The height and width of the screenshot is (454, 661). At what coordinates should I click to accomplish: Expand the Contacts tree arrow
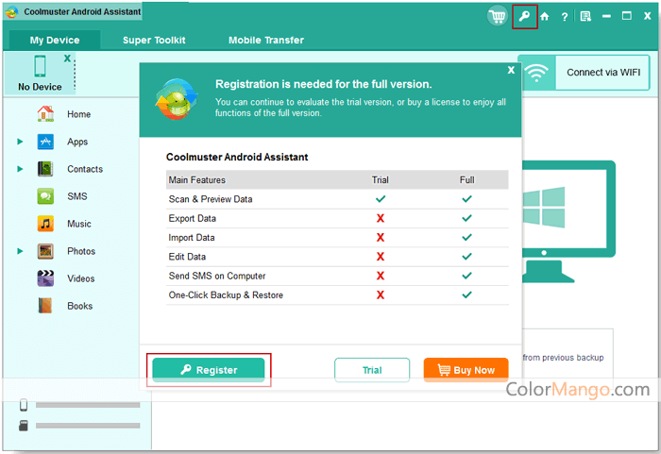click(20, 169)
